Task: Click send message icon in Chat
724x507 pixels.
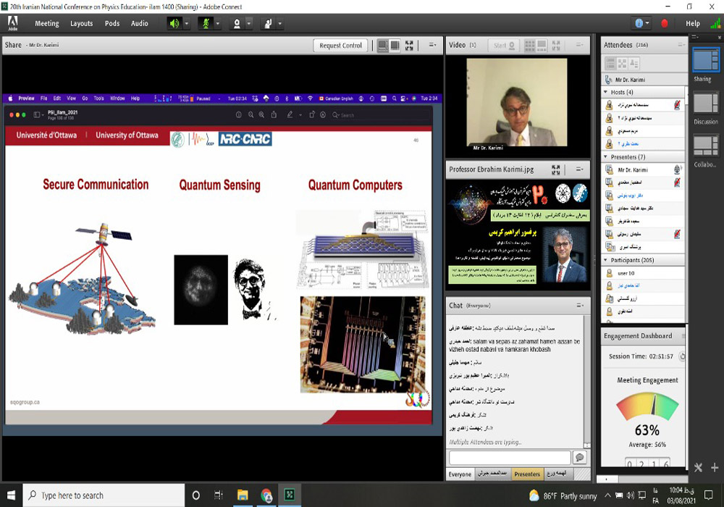Action: click(579, 458)
